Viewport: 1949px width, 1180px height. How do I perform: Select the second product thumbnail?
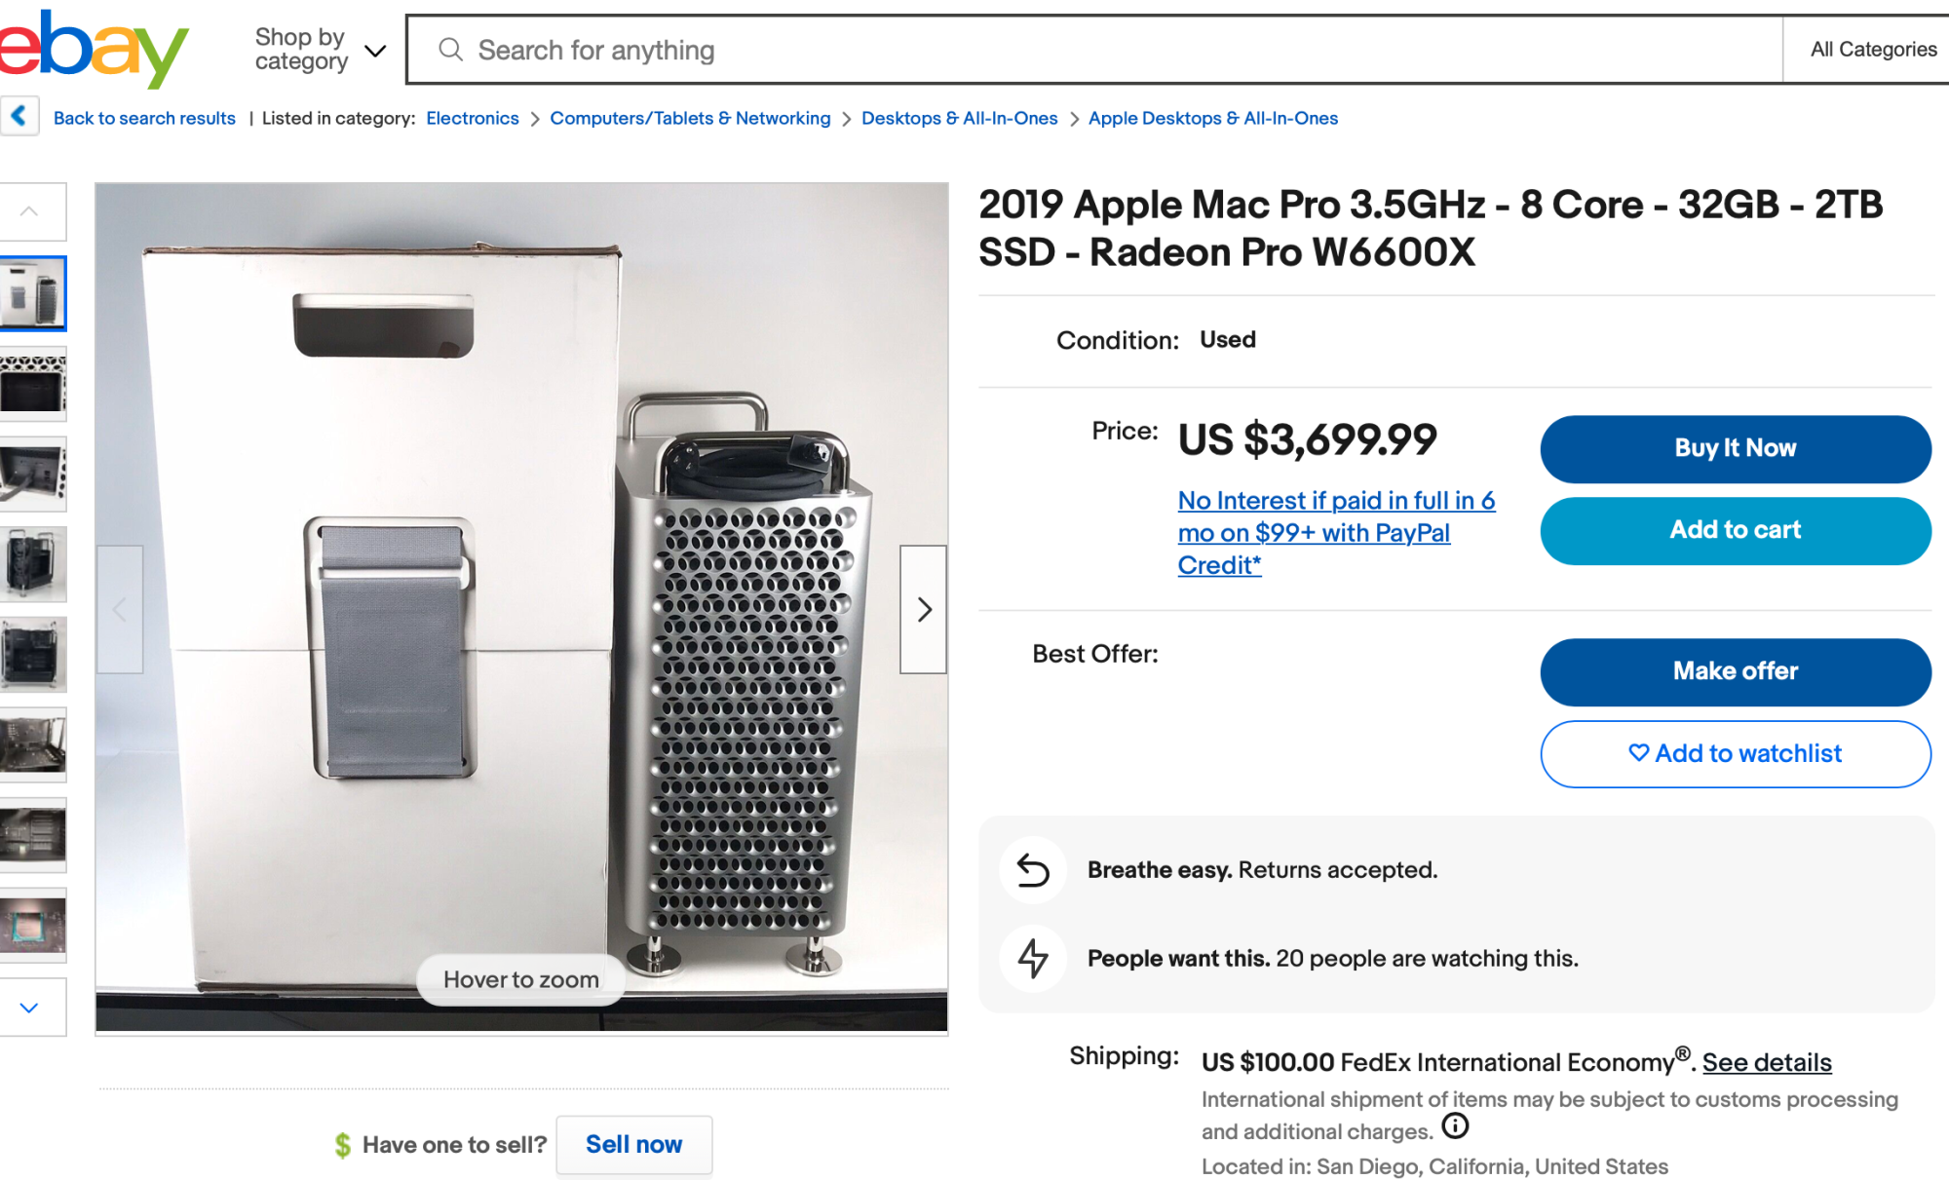33,384
